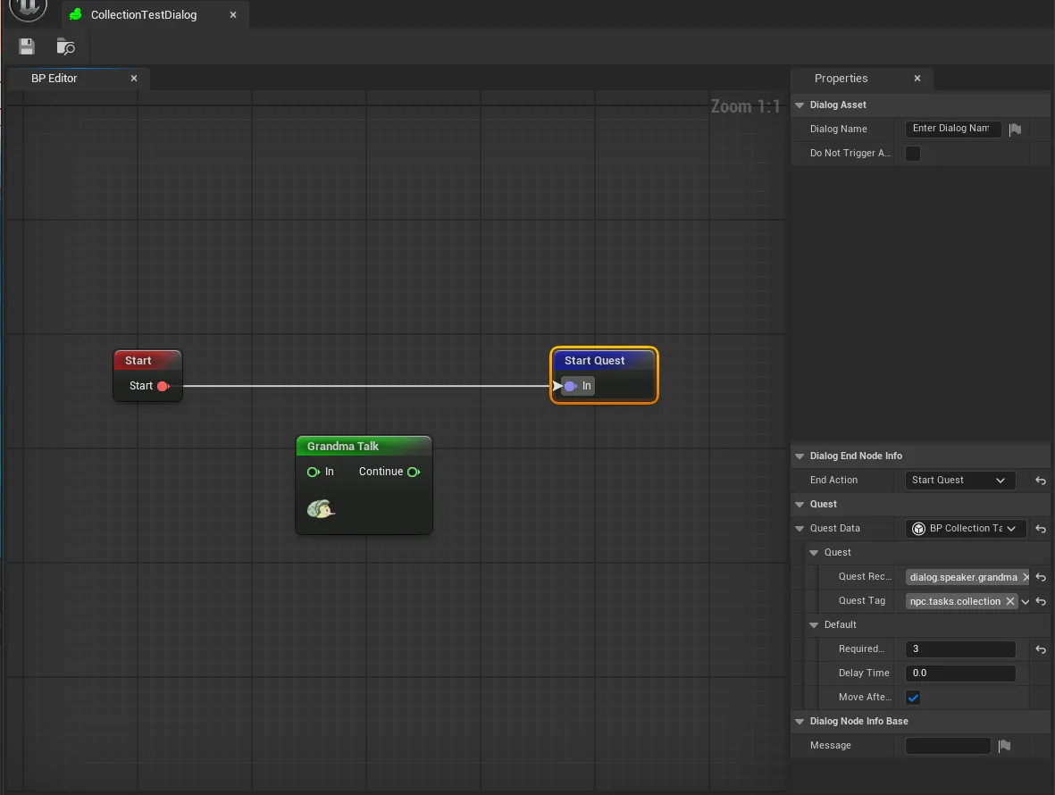Reset Quest Rec... tag to default arrow
The image size is (1055, 795).
pos(1041,577)
